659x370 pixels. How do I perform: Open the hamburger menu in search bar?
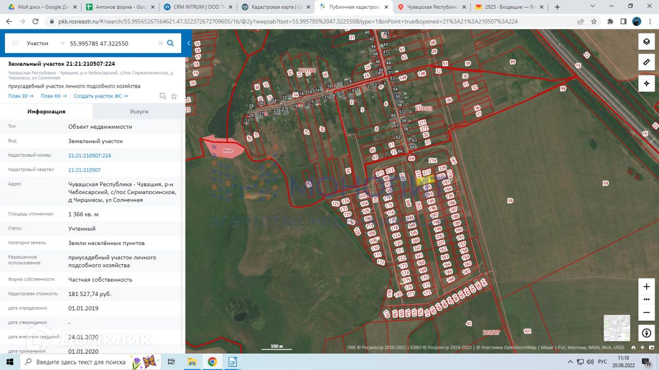[x=15, y=43]
